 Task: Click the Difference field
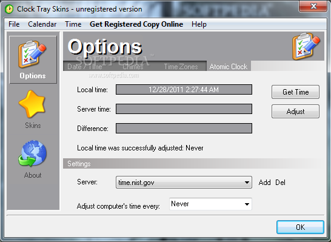(x=184, y=129)
